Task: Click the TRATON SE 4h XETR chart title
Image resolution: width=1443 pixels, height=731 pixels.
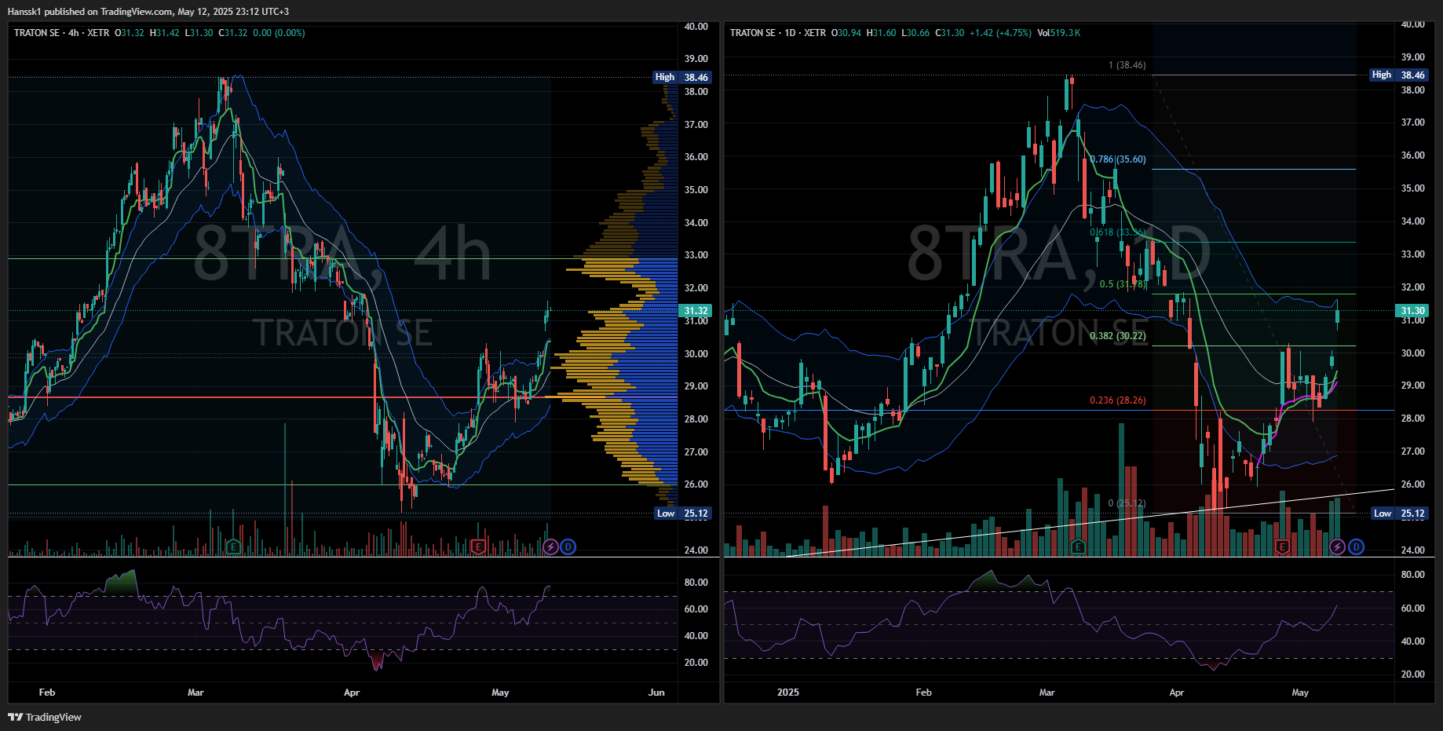Action: [61, 33]
